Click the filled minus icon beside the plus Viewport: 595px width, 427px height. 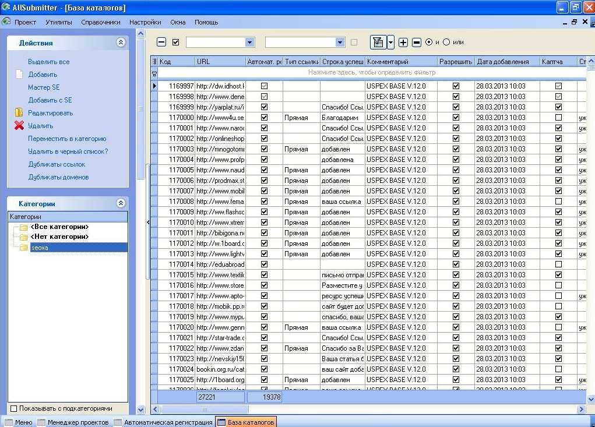tap(417, 43)
